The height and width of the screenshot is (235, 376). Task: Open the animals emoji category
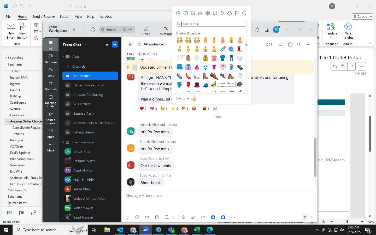click(193, 13)
